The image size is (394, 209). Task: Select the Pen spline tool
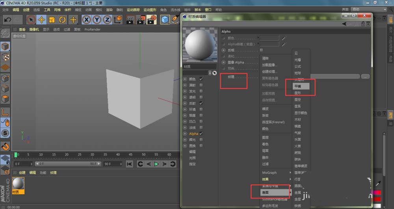(x=175, y=20)
